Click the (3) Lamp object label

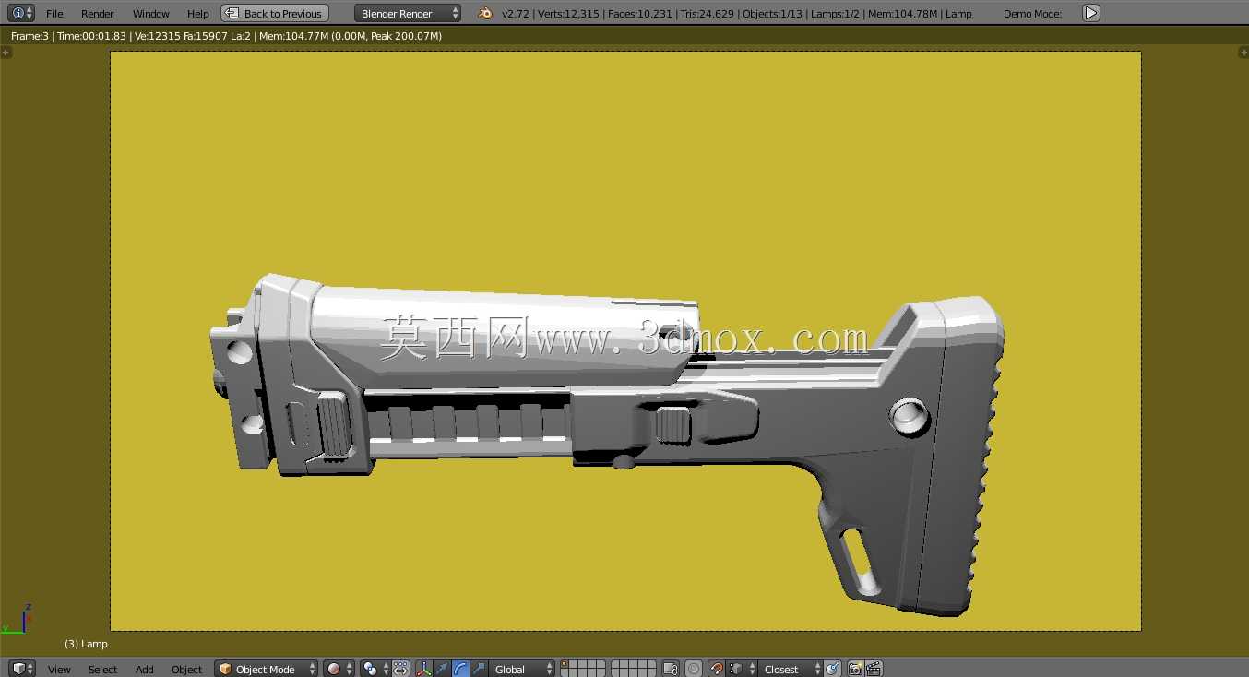click(86, 644)
